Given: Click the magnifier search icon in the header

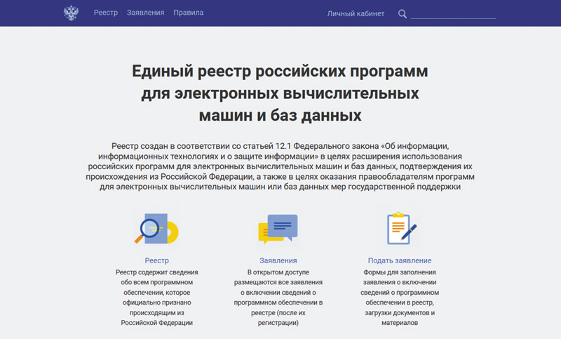Looking at the screenshot, I should coord(402,14).
